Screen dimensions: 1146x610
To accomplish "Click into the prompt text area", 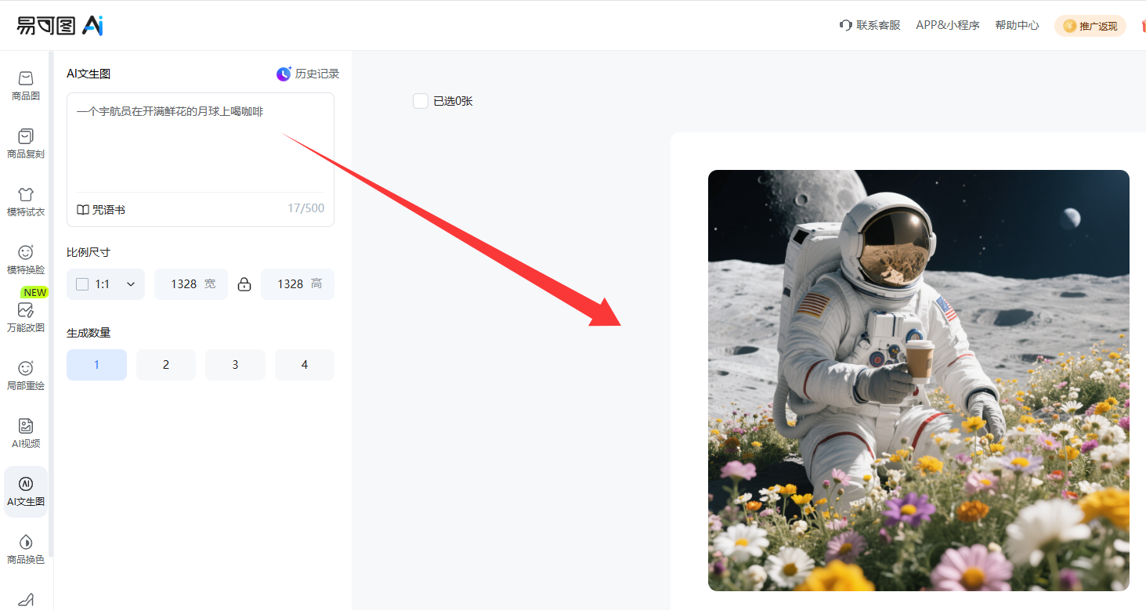I will pyautogui.click(x=201, y=143).
